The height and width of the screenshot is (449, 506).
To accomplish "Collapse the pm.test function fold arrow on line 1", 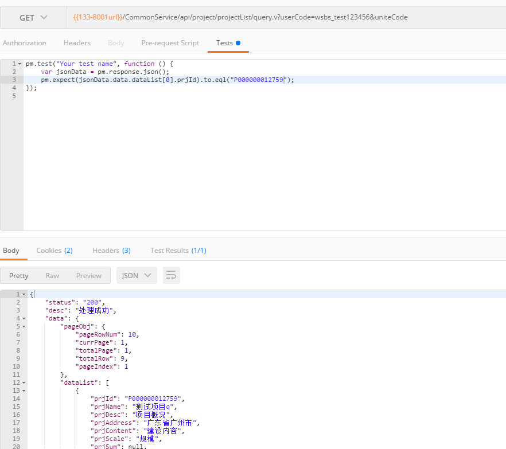I will tap(20, 64).
